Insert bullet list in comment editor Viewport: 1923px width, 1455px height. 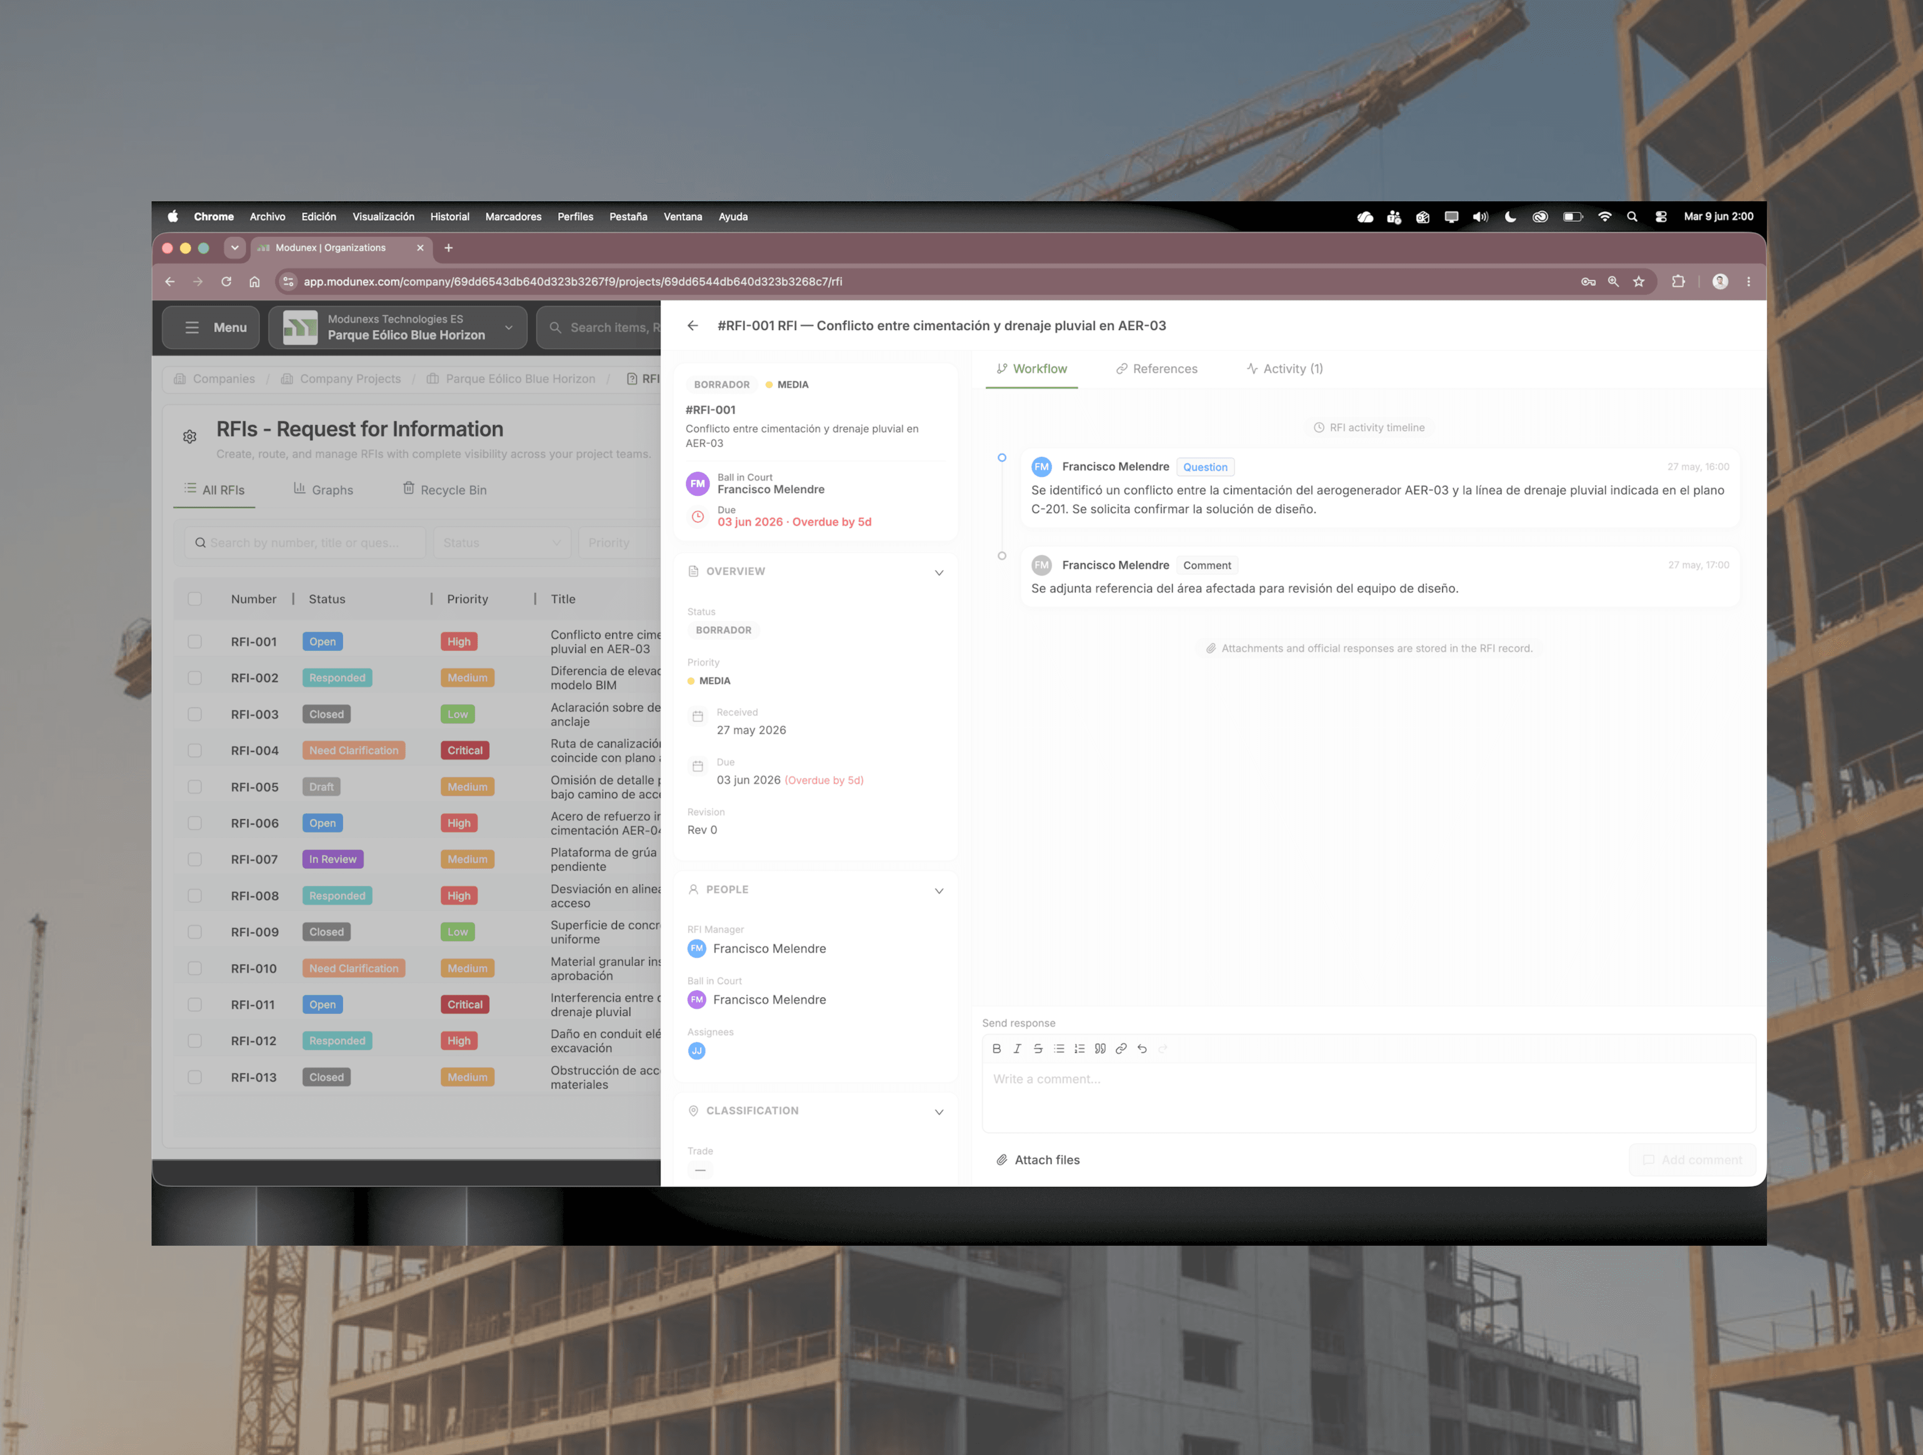coord(1059,1049)
